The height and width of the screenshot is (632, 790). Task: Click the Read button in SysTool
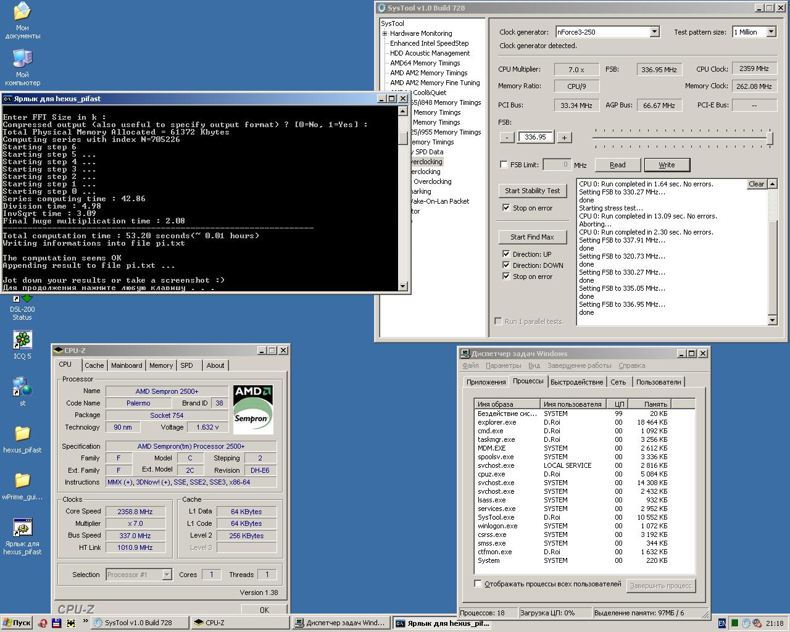[x=617, y=165]
